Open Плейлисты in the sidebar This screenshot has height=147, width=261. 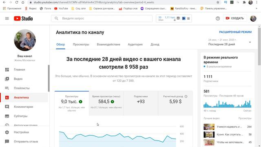point(24,88)
